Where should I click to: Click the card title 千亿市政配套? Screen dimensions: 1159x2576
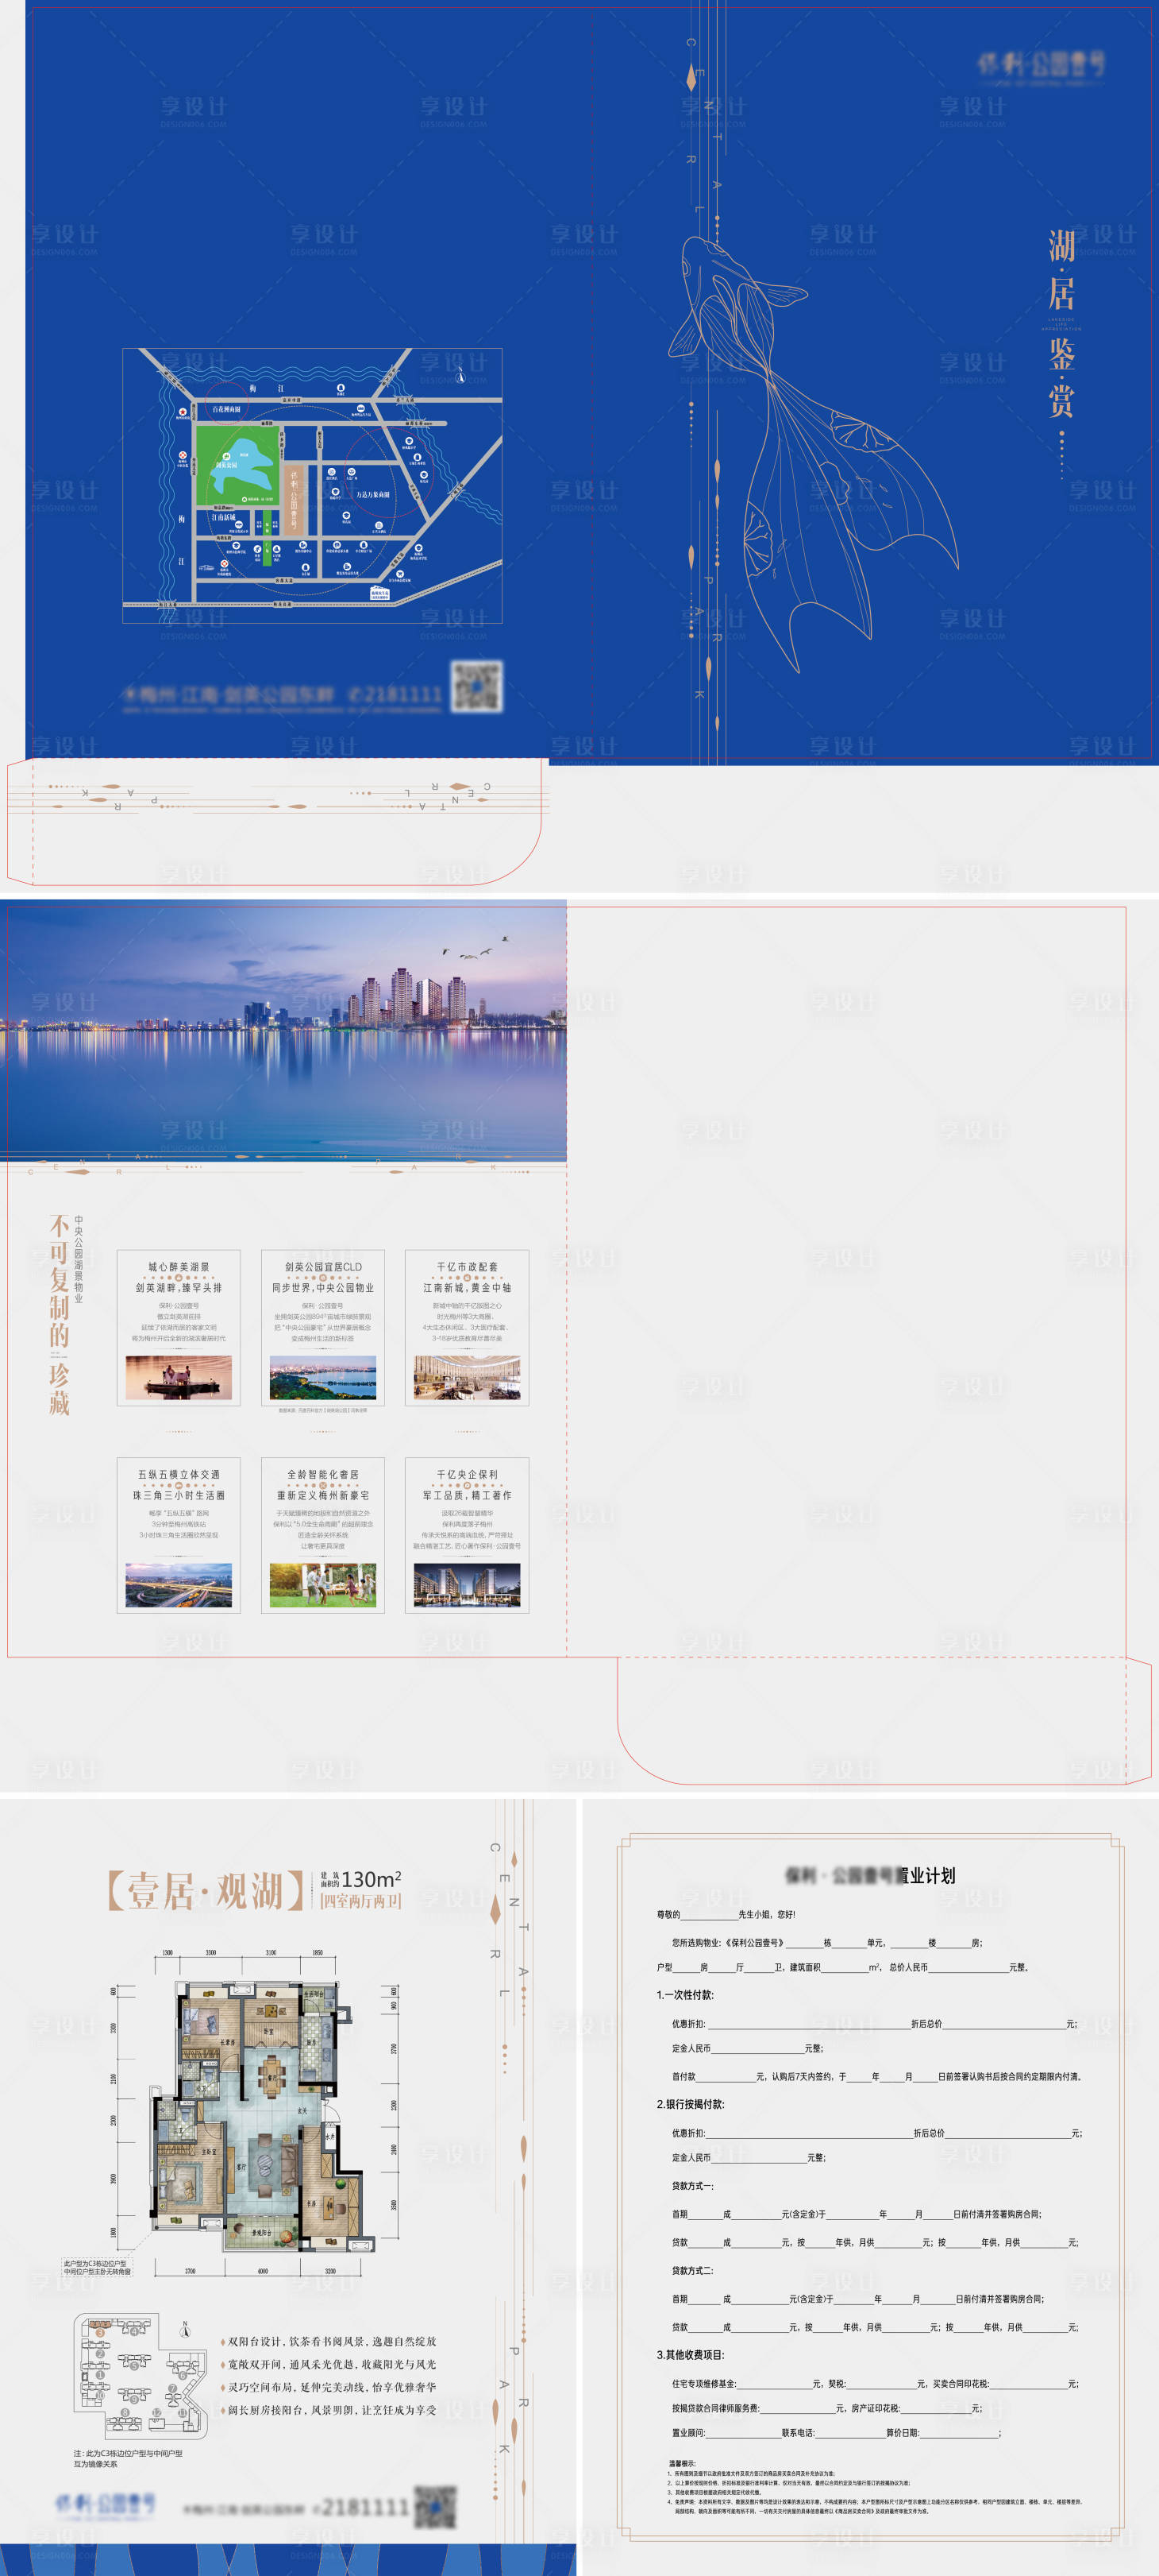(467, 1266)
